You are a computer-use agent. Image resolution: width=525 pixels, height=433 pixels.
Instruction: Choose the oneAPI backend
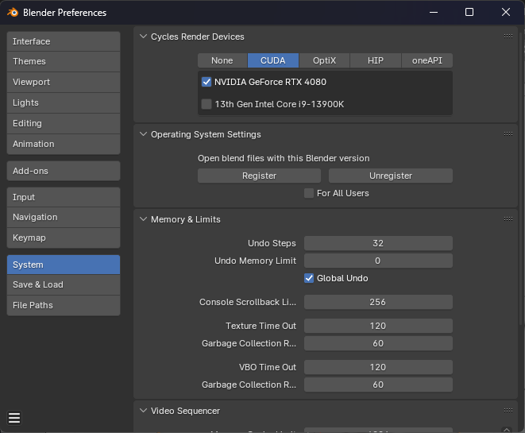[x=427, y=60]
